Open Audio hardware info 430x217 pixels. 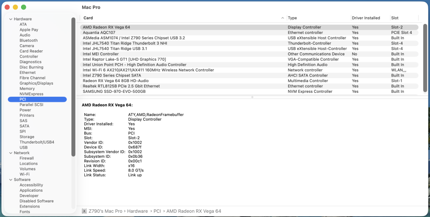(25, 35)
